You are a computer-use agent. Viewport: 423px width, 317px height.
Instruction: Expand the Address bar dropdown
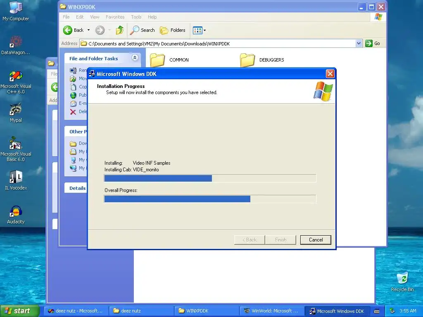click(x=359, y=43)
